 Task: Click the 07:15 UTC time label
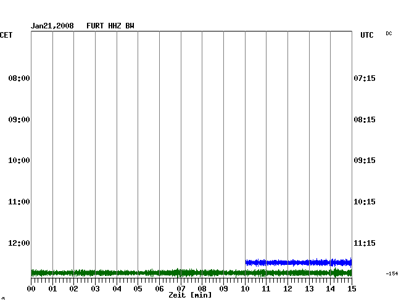[365, 78]
